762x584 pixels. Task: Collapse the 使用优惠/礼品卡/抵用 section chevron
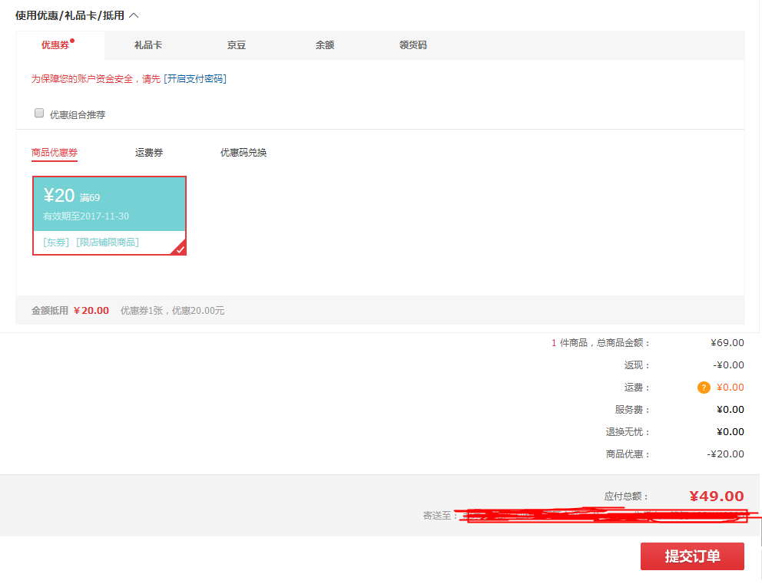(x=134, y=15)
